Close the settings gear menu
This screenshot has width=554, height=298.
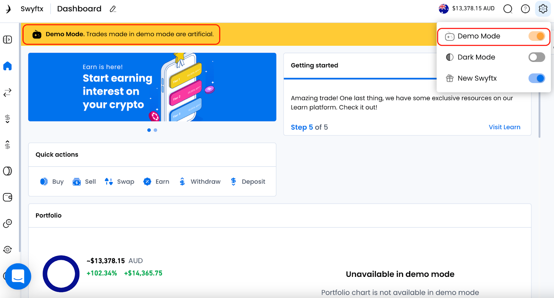pos(543,9)
